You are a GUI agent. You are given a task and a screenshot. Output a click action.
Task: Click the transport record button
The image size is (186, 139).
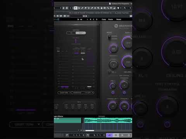tap(129, 135)
